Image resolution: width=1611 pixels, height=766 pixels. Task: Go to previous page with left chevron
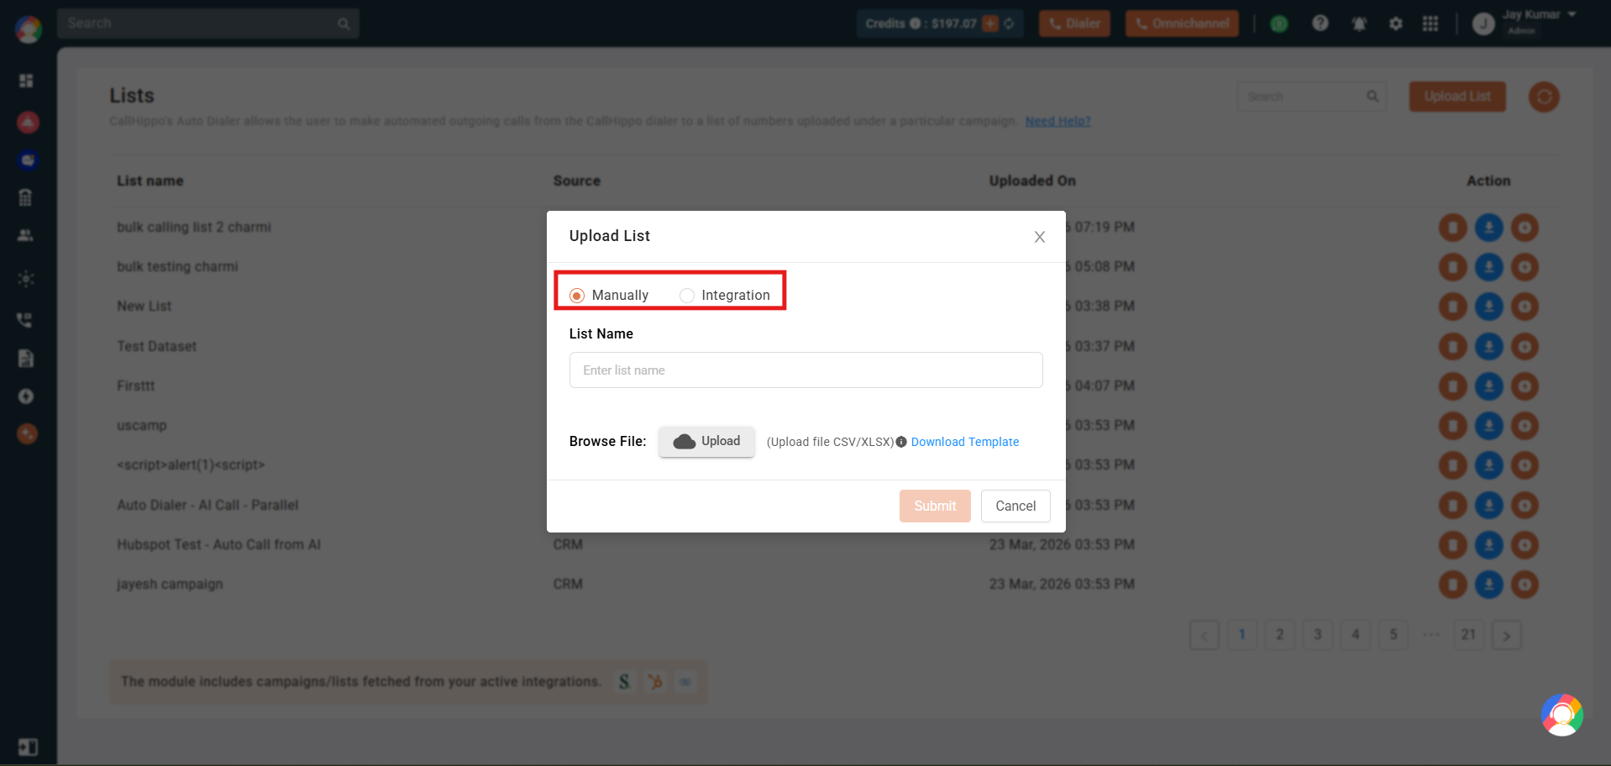point(1204,635)
